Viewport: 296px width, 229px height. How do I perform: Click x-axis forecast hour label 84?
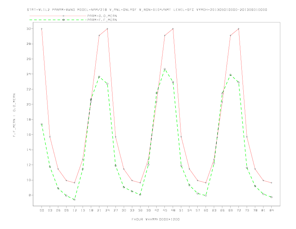point(271,210)
